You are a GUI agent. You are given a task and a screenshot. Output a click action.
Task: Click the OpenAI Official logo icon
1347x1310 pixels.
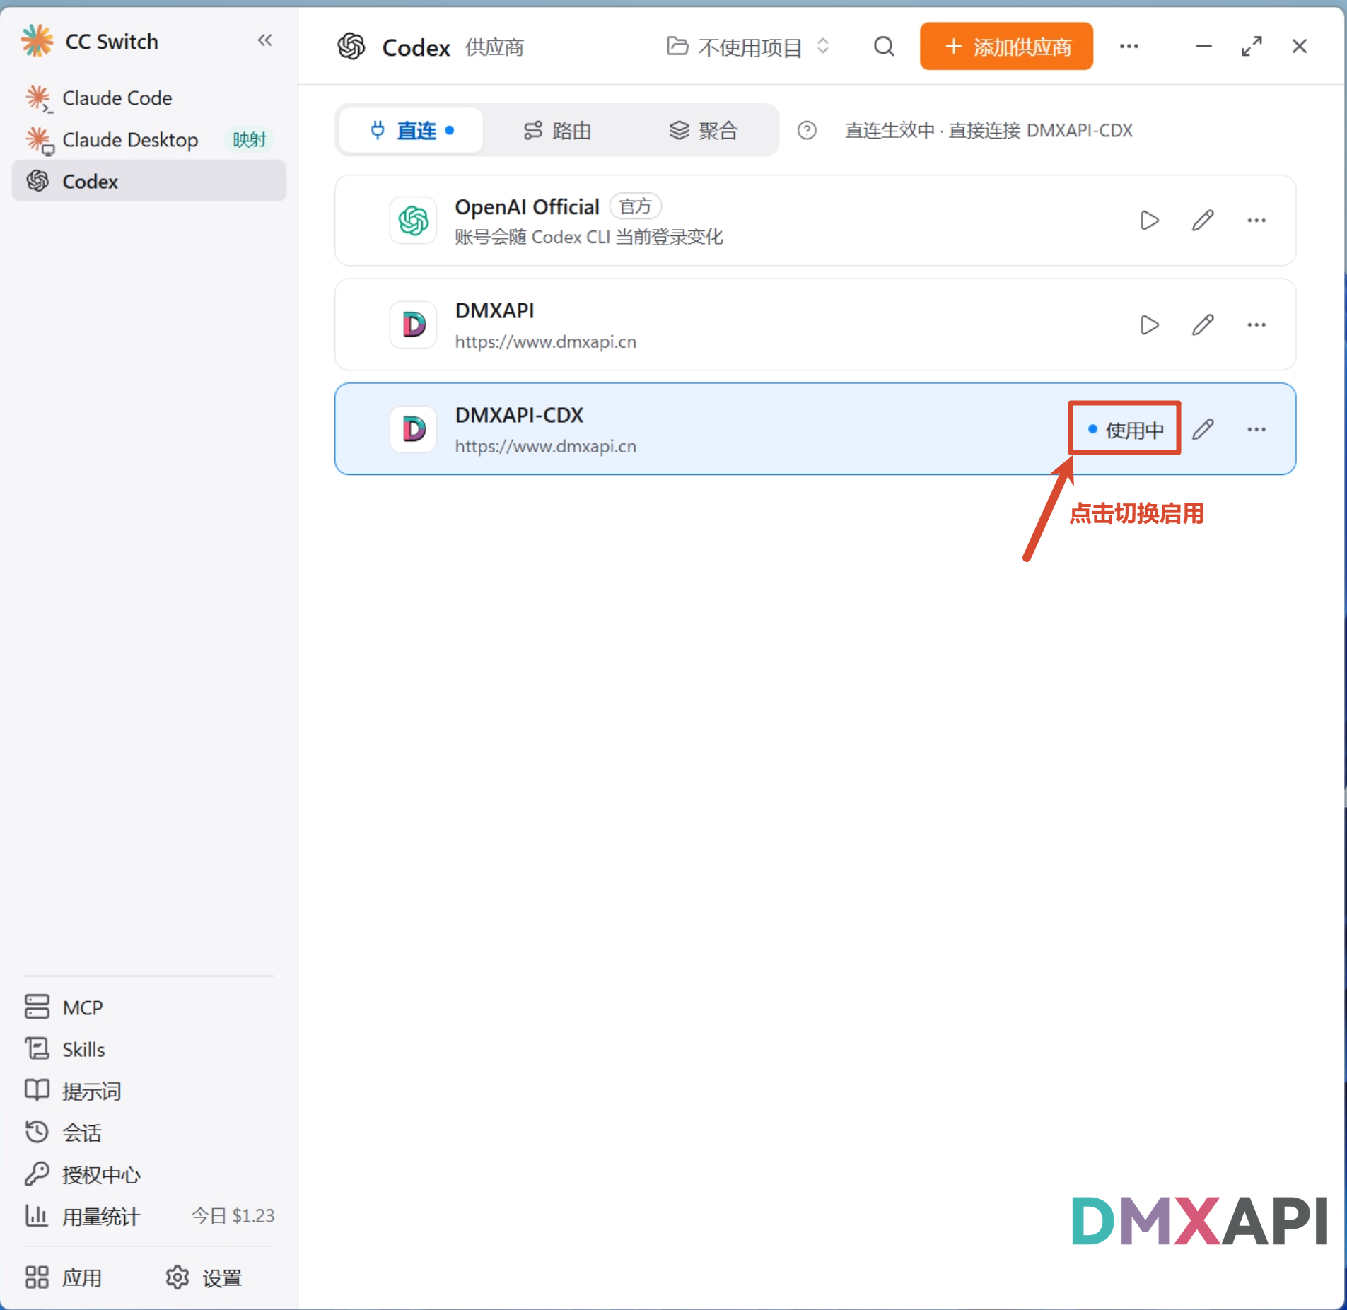(413, 221)
